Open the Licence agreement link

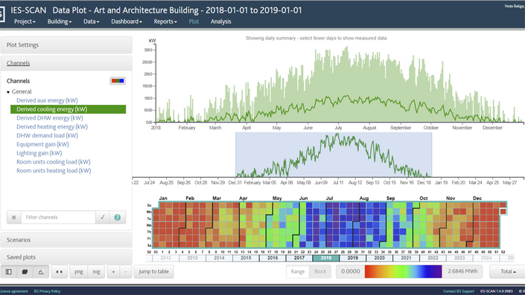click(x=13, y=291)
